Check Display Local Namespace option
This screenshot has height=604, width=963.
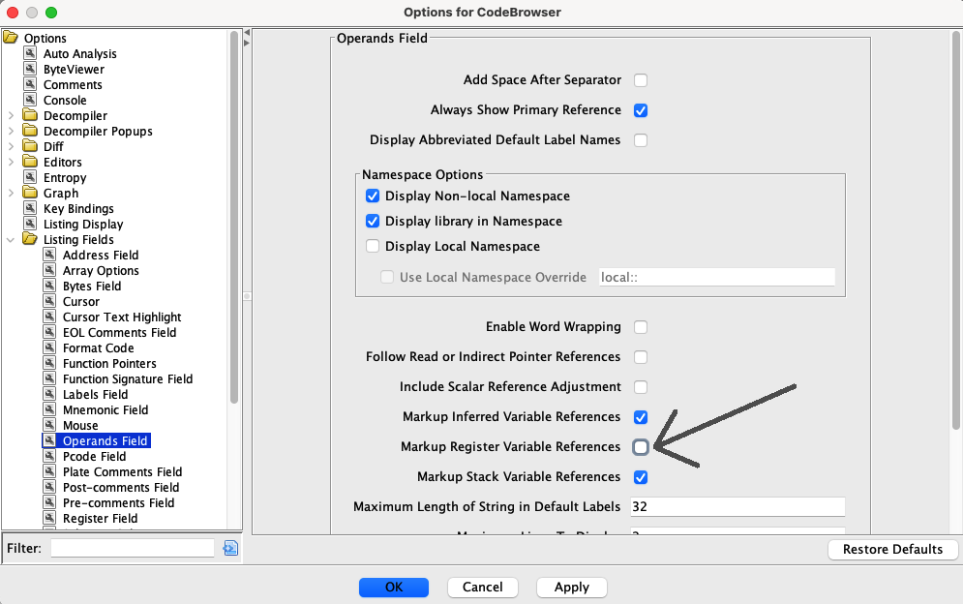point(373,247)
